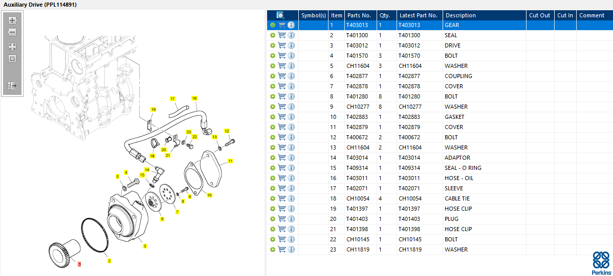Open info for DRIVE T403012
Screen dimensions: 613x276
pyautogui.click(x=291, y=45)
